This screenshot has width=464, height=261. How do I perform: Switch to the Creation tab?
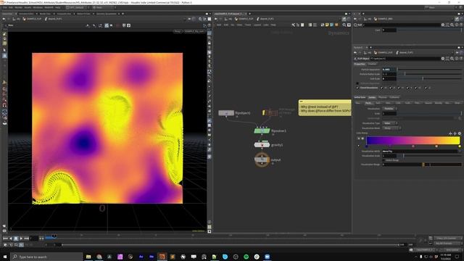pos(372,64)
